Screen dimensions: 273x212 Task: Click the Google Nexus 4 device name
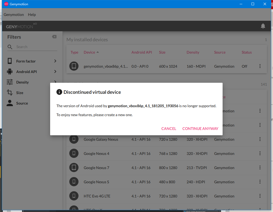tap(96, 153)
